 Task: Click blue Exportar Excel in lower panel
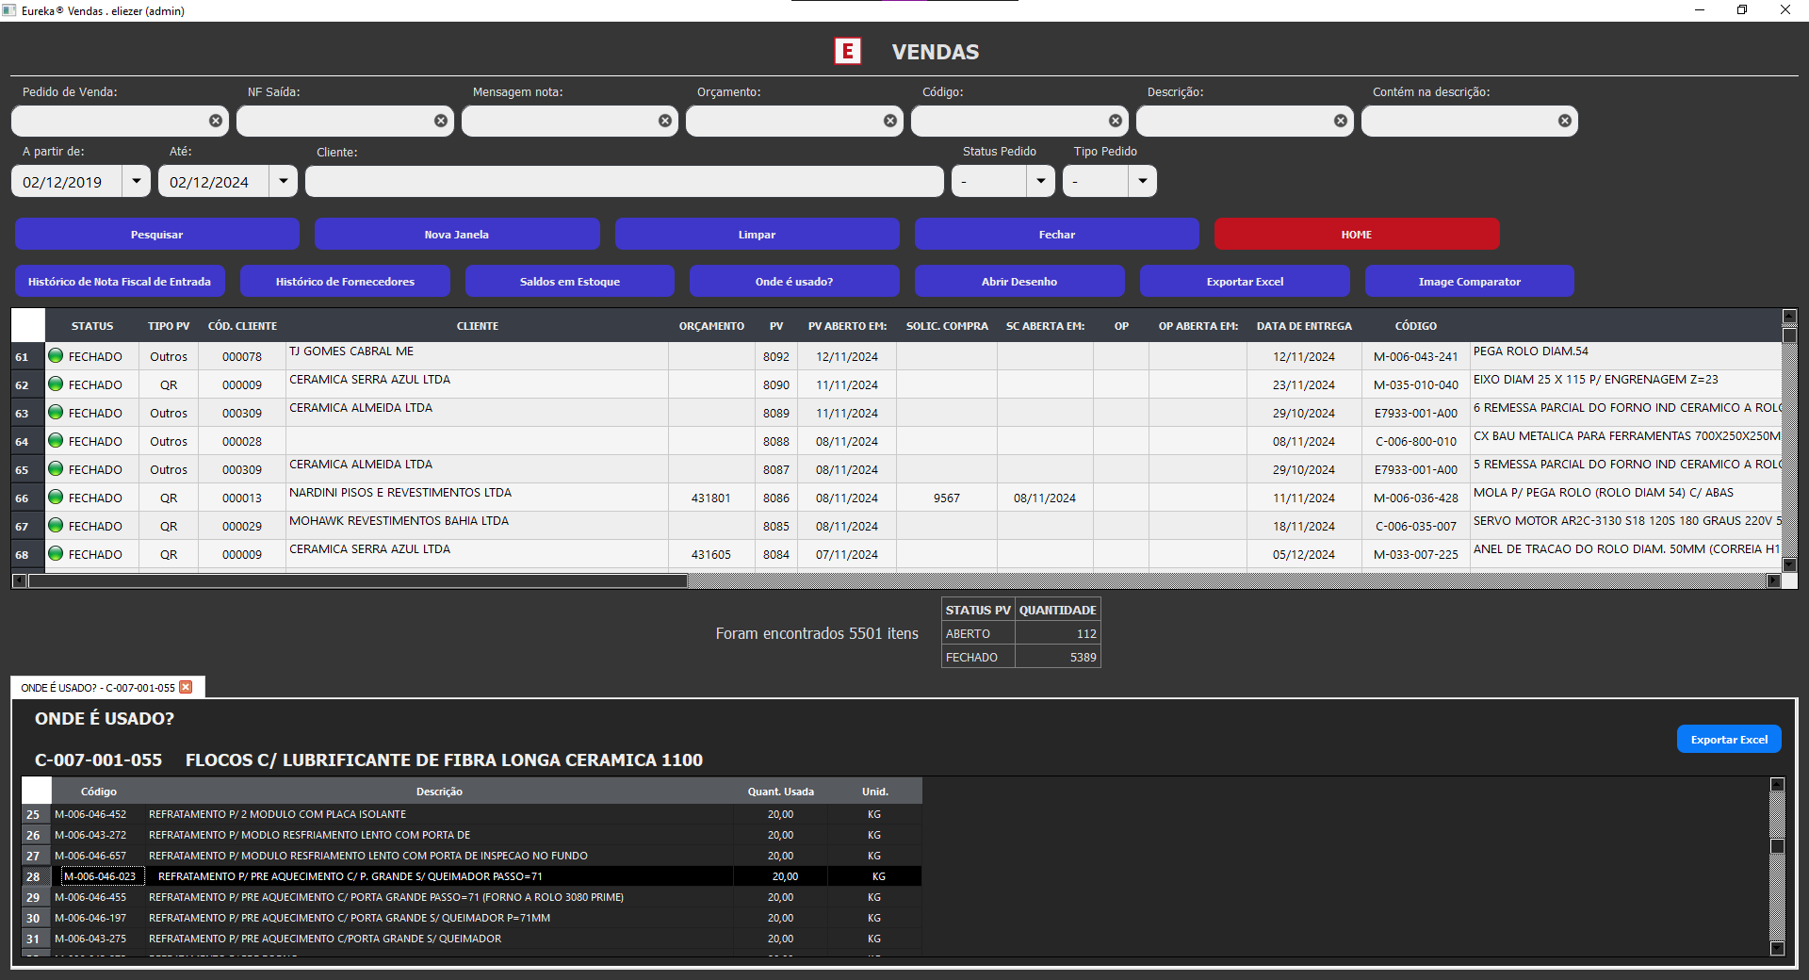click(x=1729, y=739)
